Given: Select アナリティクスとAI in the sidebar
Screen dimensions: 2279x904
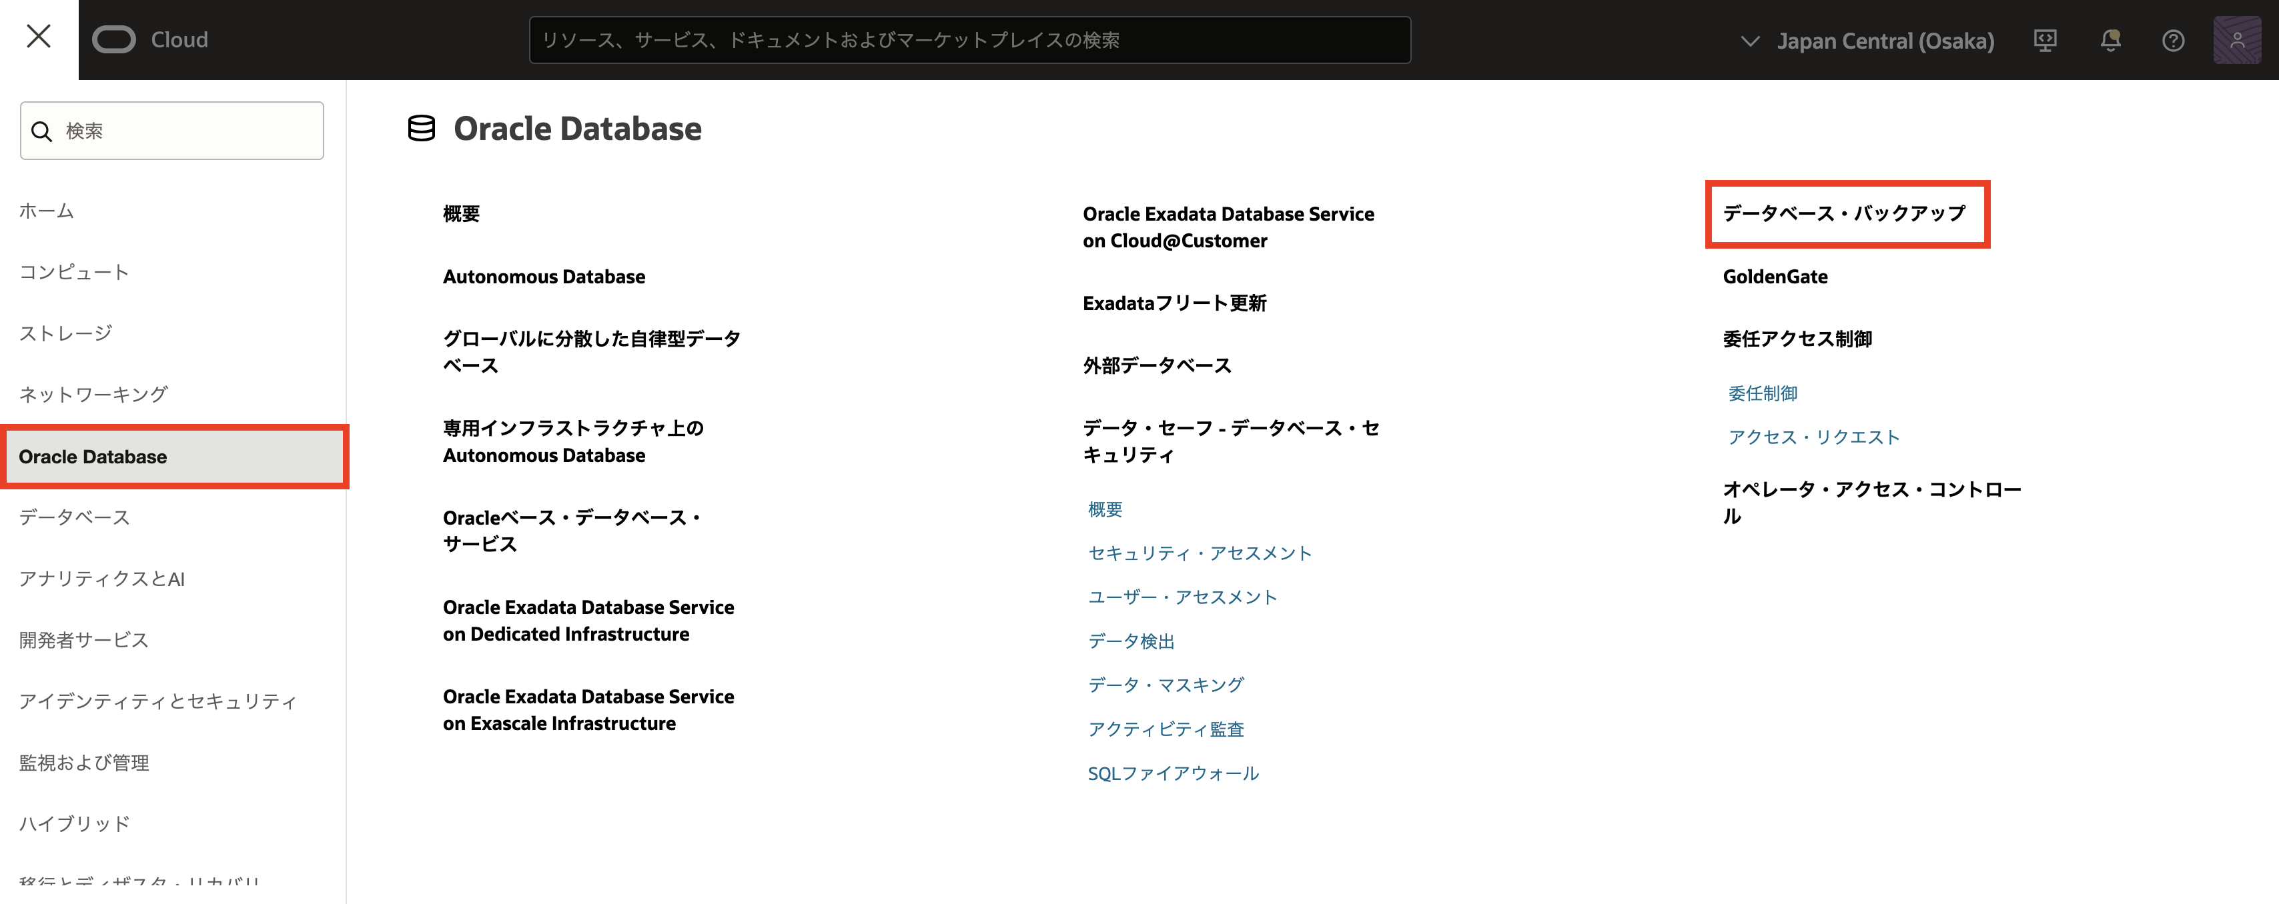Looking at the screenshot, I should click(x=101, y=579).
